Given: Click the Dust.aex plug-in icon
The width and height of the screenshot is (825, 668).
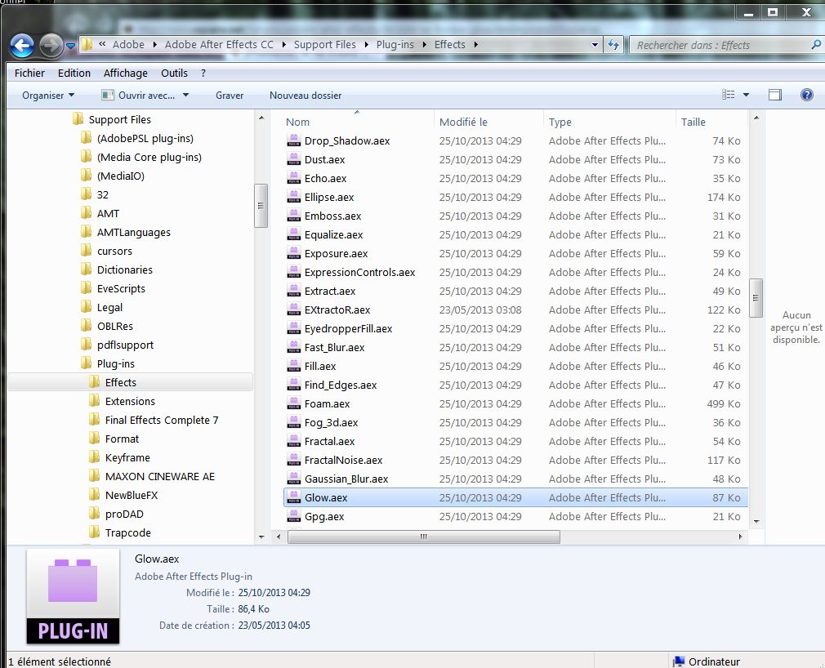Looking at the screenshot, I should (x=294, y=159).
